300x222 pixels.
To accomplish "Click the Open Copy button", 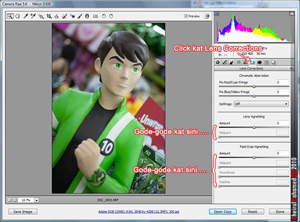I will pyautogui.click(x=223, y=212).
